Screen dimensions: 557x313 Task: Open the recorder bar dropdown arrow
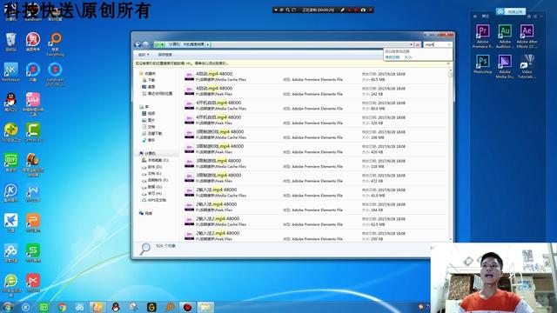click(276, 10)
